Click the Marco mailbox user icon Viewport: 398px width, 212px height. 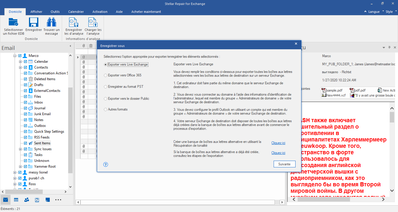point(25,56)
